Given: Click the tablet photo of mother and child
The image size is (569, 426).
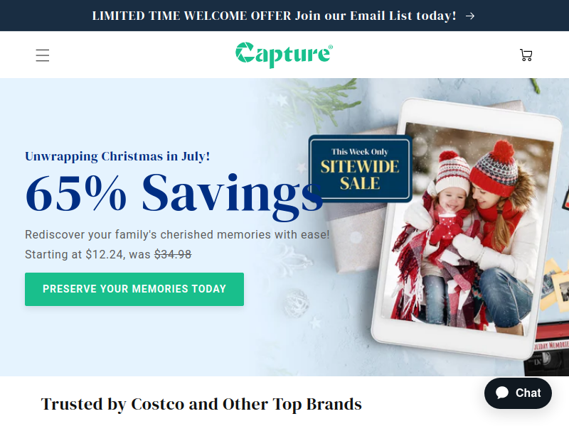Looking at the screenshot, I should pos(468,228).
